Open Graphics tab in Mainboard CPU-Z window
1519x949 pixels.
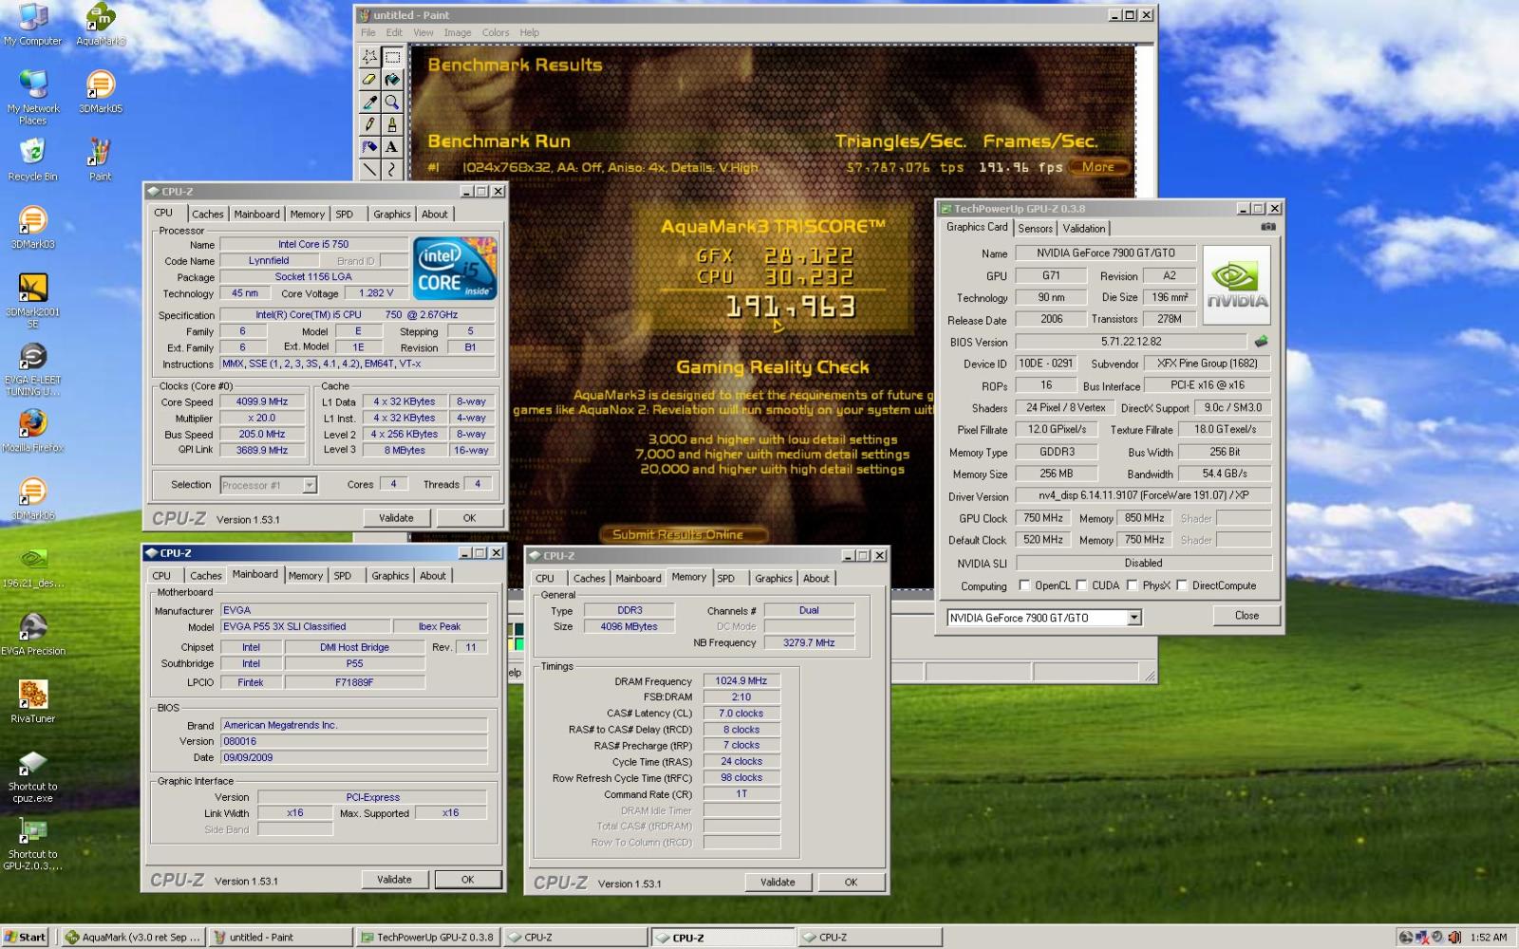[x=390, y=576]
